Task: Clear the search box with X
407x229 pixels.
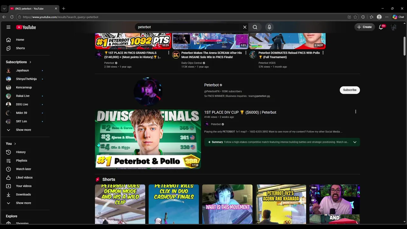Action: click(x=245, y=27)
